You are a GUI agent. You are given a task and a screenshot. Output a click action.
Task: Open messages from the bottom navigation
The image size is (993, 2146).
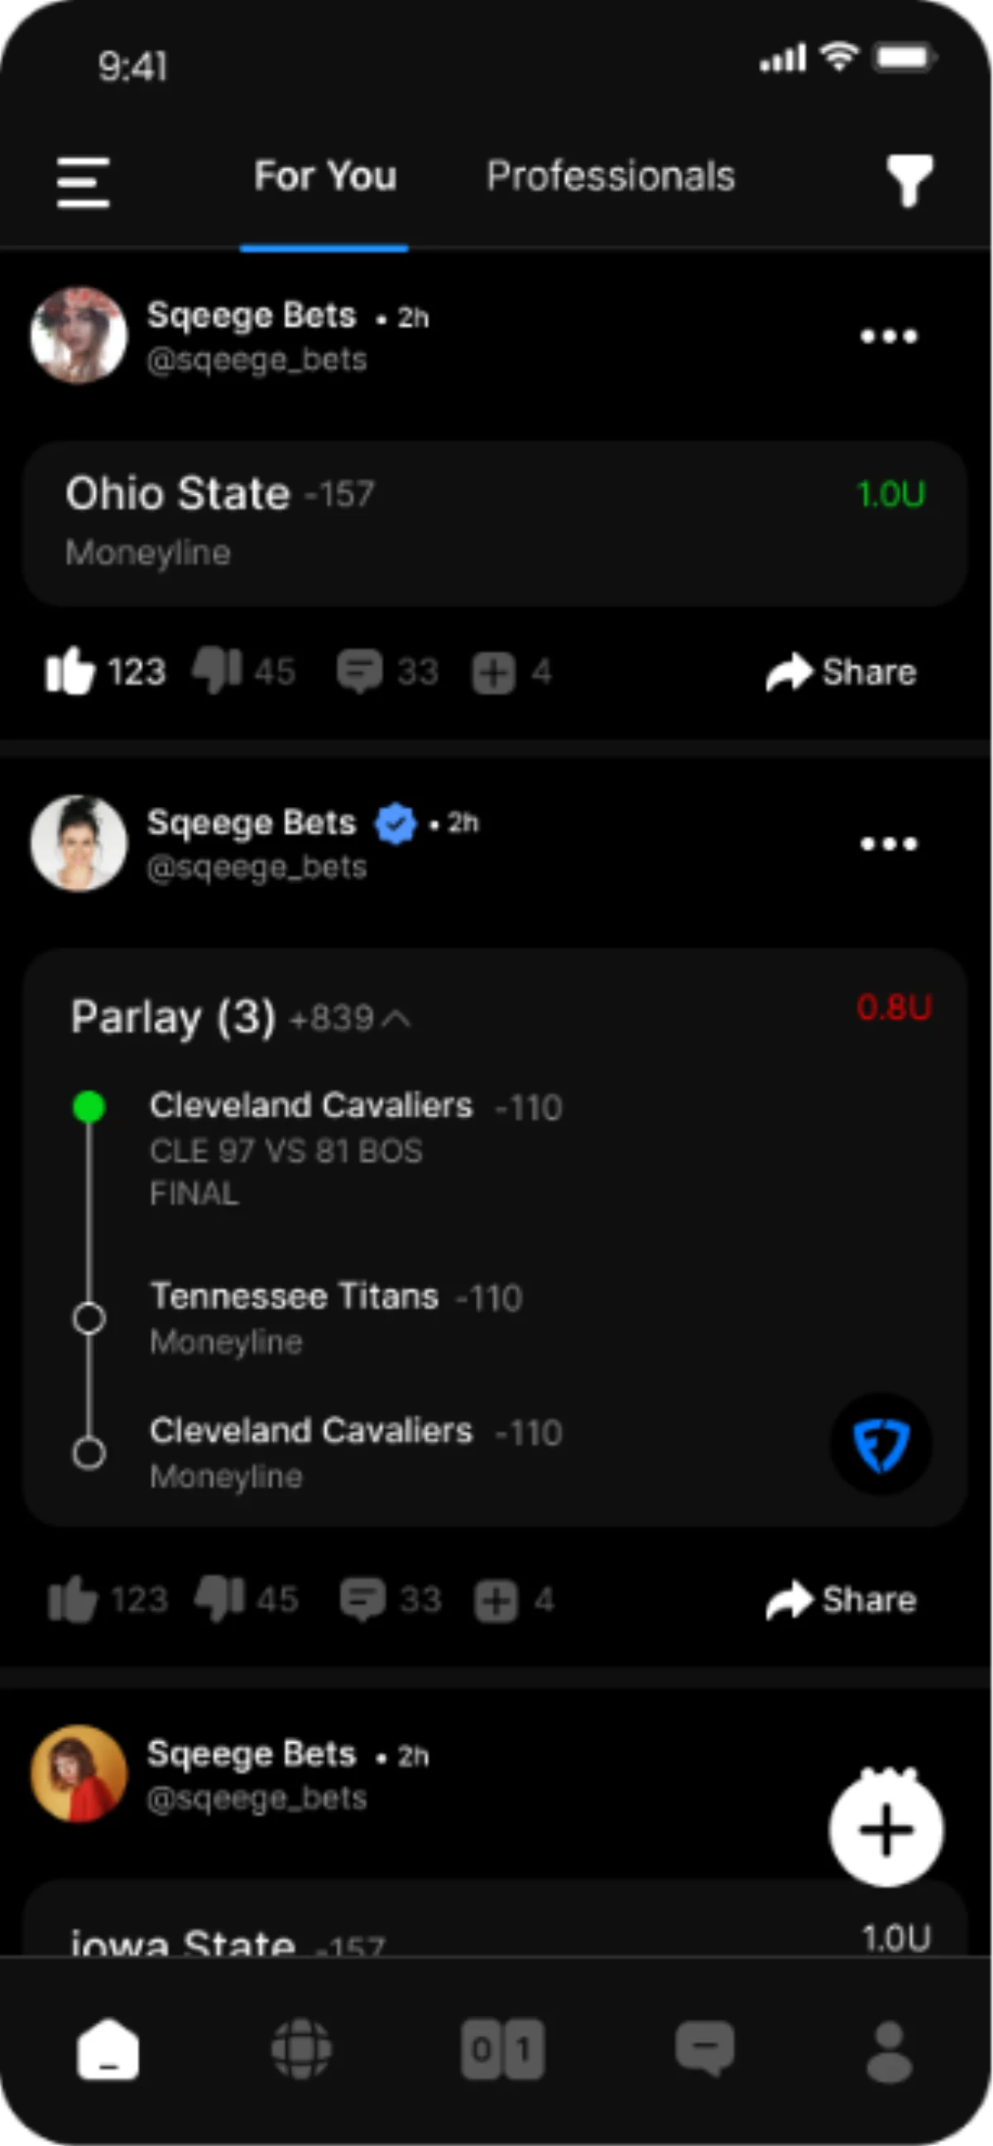pyautogui.click(x=705, y=2049)
